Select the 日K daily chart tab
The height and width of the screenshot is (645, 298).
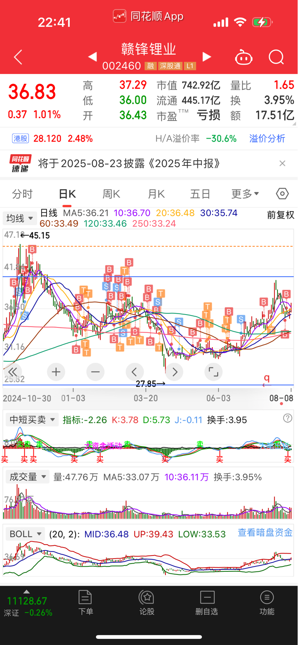pyautogui.click(x=67, y=194)
